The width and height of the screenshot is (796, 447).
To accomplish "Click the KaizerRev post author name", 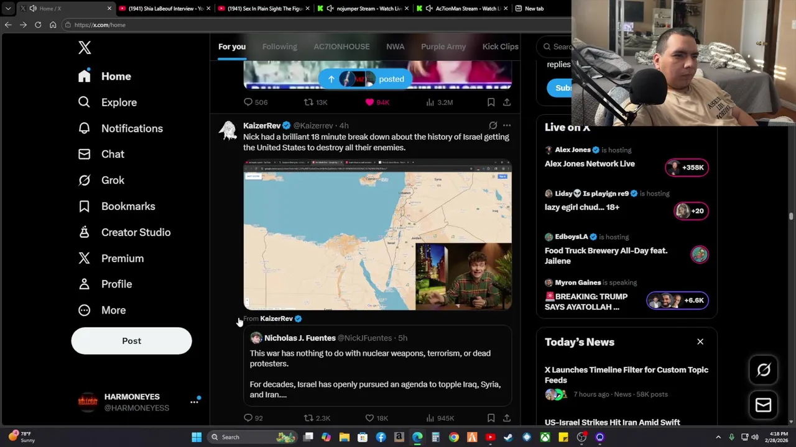I will pyautogui.click(x=262, y=125).
